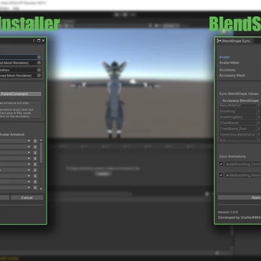Clear the first armature mapping row with X
The image size is (261, 261).
[35, 141]
